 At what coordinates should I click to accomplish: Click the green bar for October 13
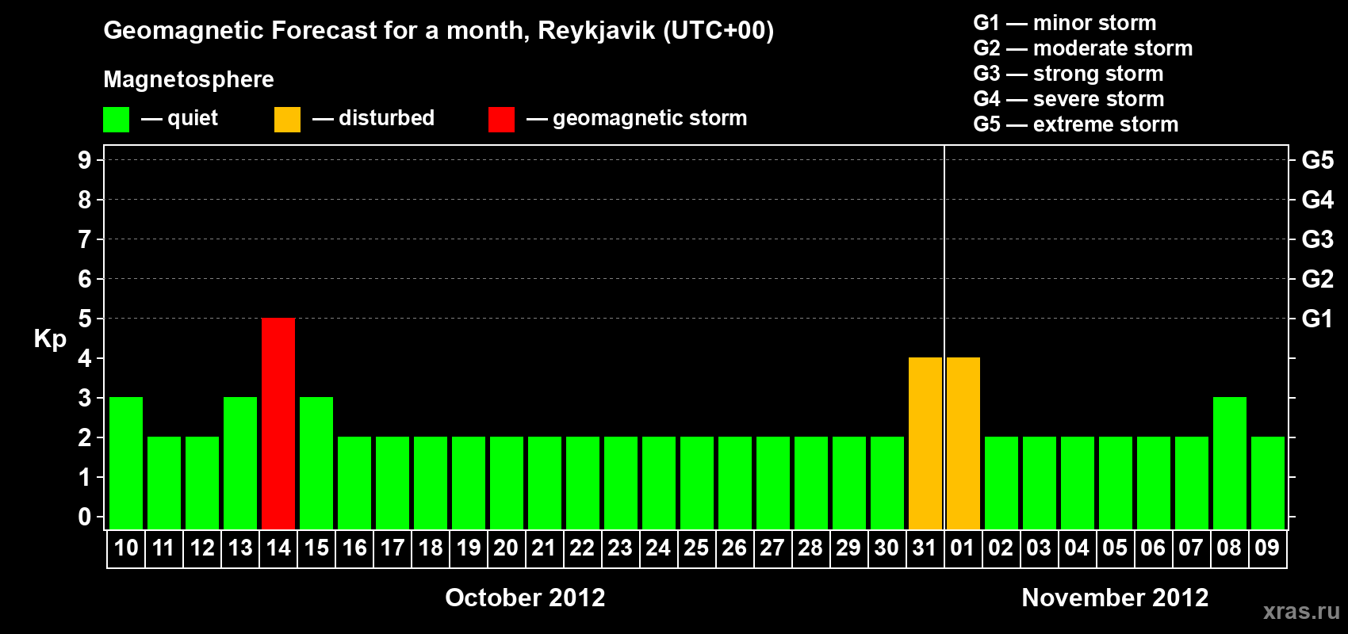pyautogui.click(x=240, y=463)
